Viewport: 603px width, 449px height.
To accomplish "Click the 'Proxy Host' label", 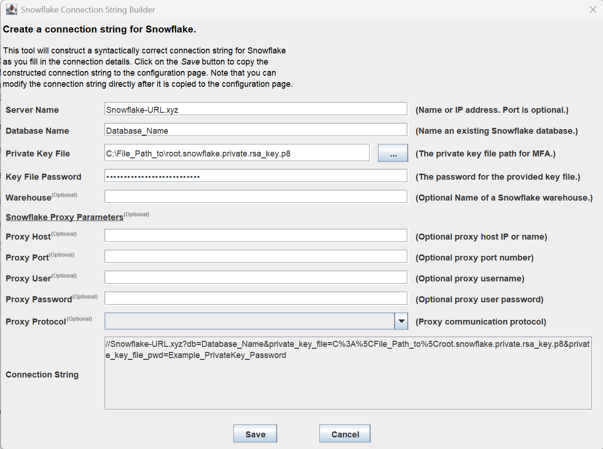I will click(x=28, y=237).
